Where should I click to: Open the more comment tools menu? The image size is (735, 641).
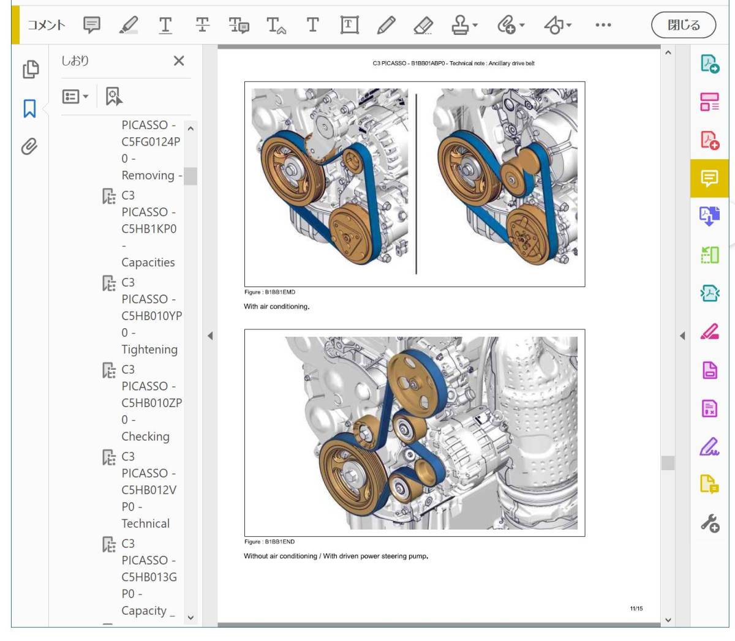coord(603,25)
